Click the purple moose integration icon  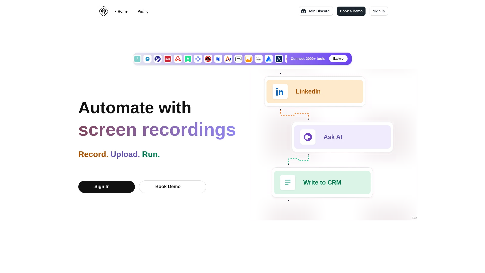pos(157,59)
